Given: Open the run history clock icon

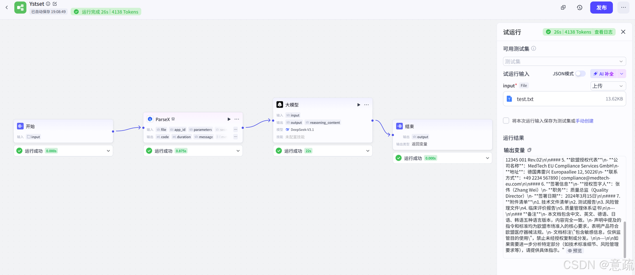Looking at the screenshot, I should click(x=579, y=7).
